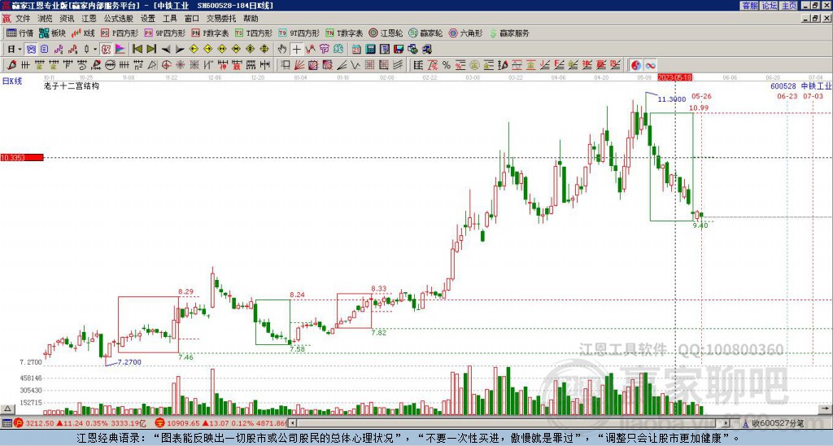The image size is (833, 446).
Task: Click the 10909.65 index status entry
Action: tap(221, 423)
